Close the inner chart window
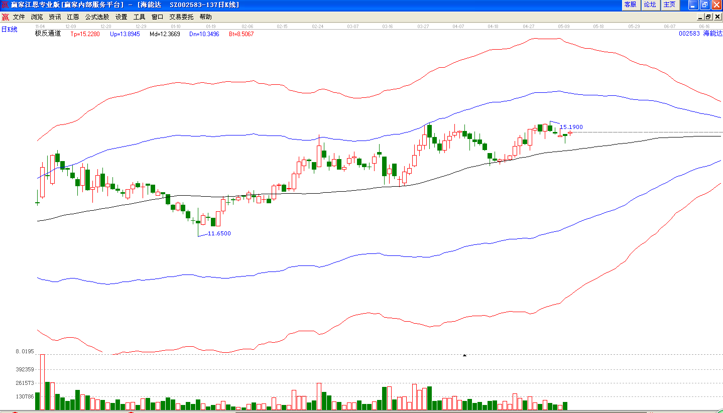Screen dimensions: 723x413 pos(717,17)
